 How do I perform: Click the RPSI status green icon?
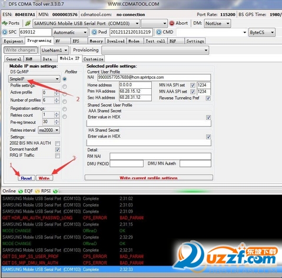[x=55, y=191]
